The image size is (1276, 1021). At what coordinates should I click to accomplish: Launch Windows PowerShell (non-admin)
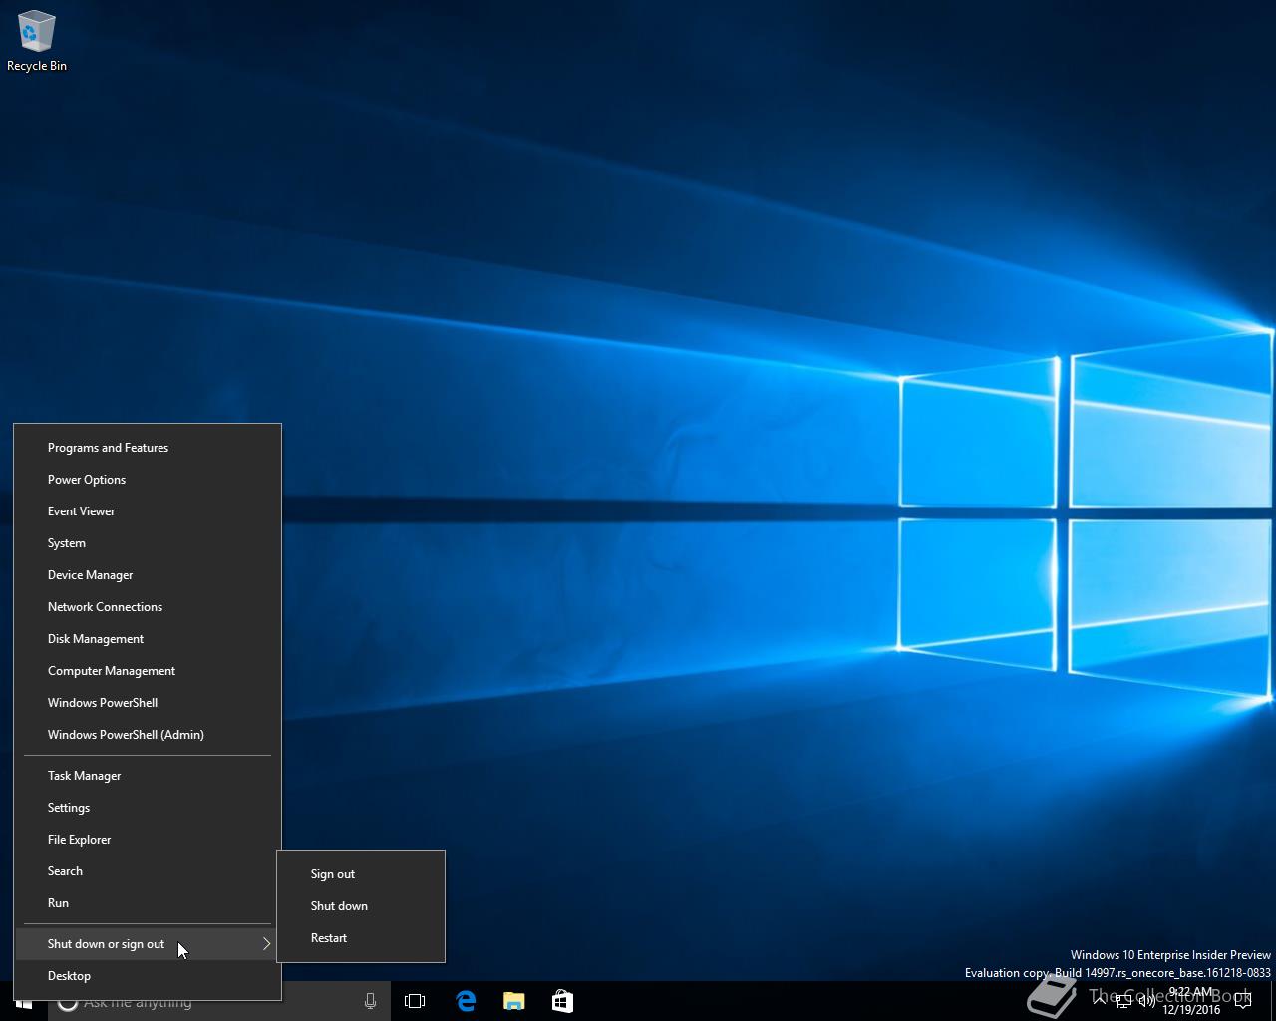(148, 703)
